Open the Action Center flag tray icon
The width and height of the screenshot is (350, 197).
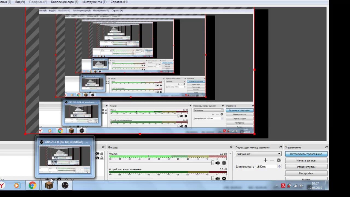289,186
